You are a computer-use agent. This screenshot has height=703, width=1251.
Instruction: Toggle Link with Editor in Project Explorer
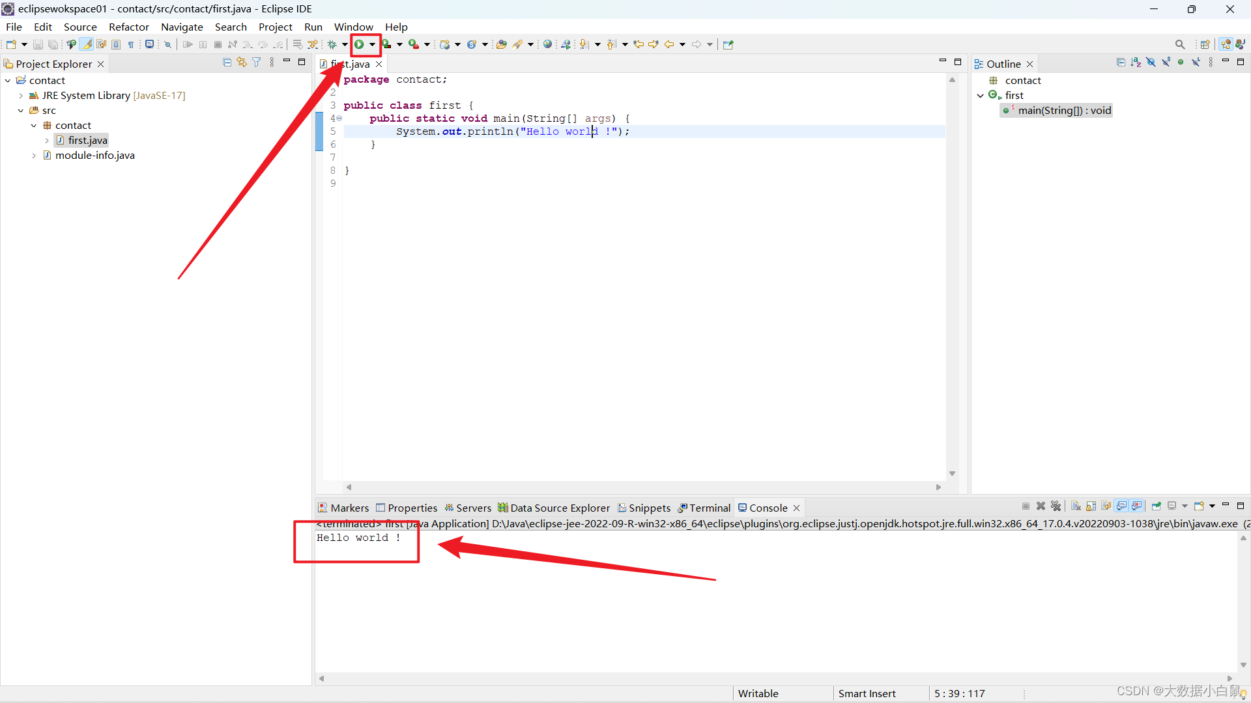tap(242, 62)
